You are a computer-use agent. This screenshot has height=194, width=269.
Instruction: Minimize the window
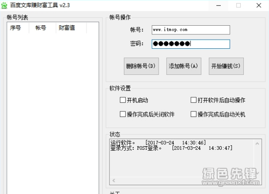point(219,5)
